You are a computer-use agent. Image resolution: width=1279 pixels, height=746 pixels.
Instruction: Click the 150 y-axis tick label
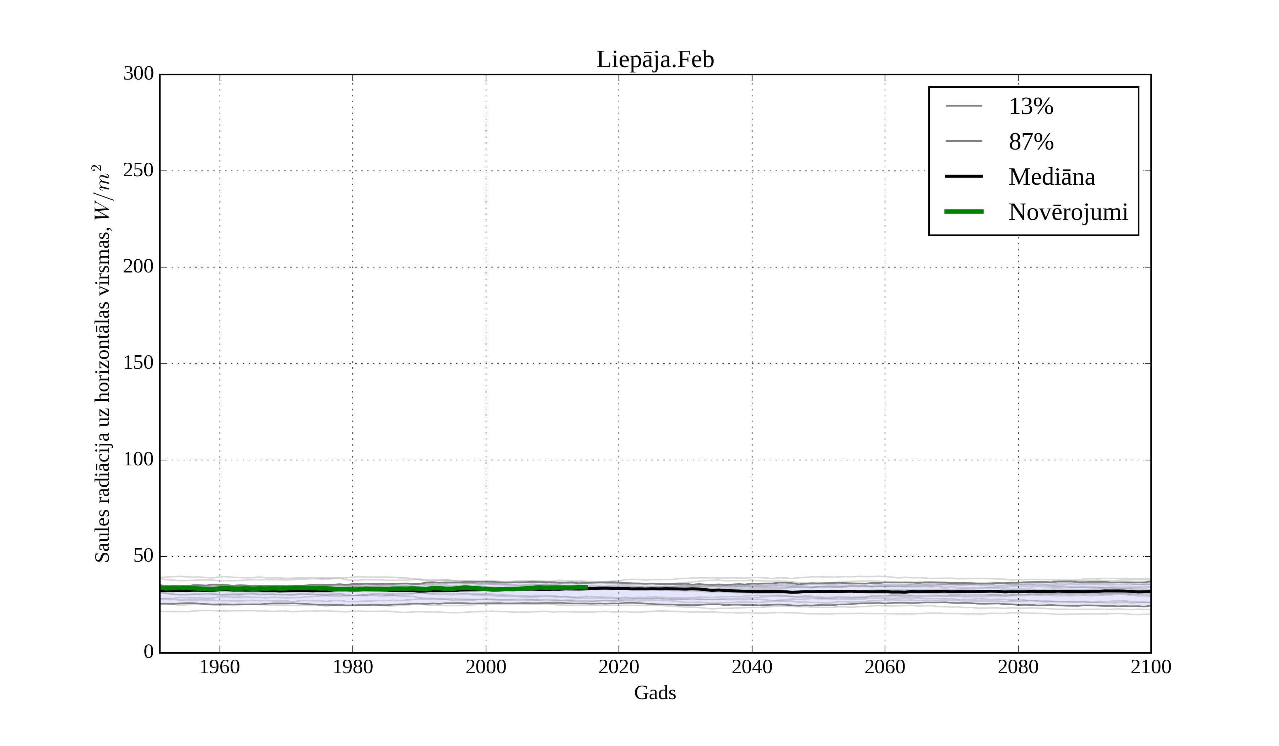click(138, 363)
